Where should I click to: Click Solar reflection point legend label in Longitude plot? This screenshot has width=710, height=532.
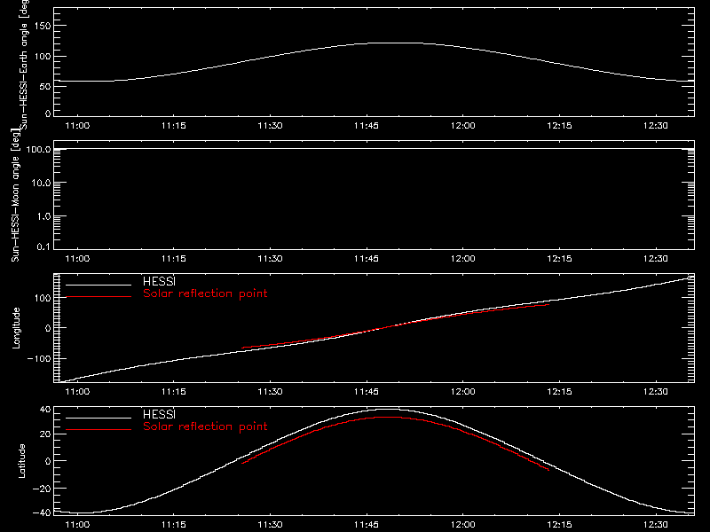click(x=205, y=293)
